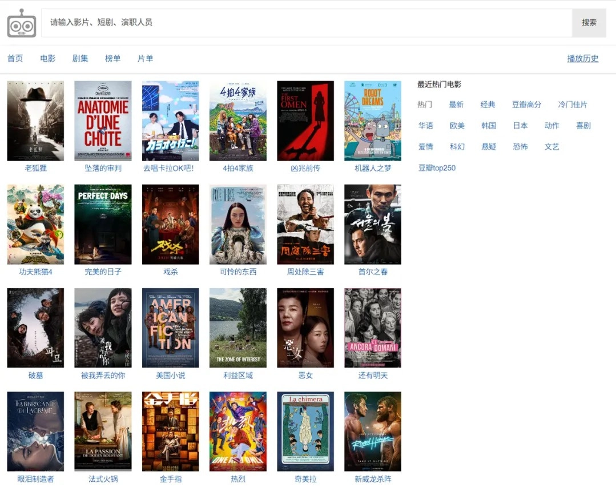Image resolution: width=616 pixels, height=491 pixels.
Task: Open the La chimera poster
Action: click(305, 431)
